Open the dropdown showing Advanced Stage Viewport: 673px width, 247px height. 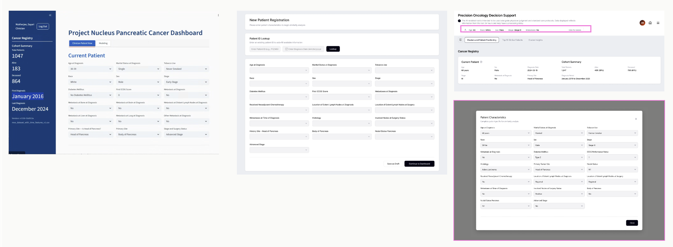(186, 135)
